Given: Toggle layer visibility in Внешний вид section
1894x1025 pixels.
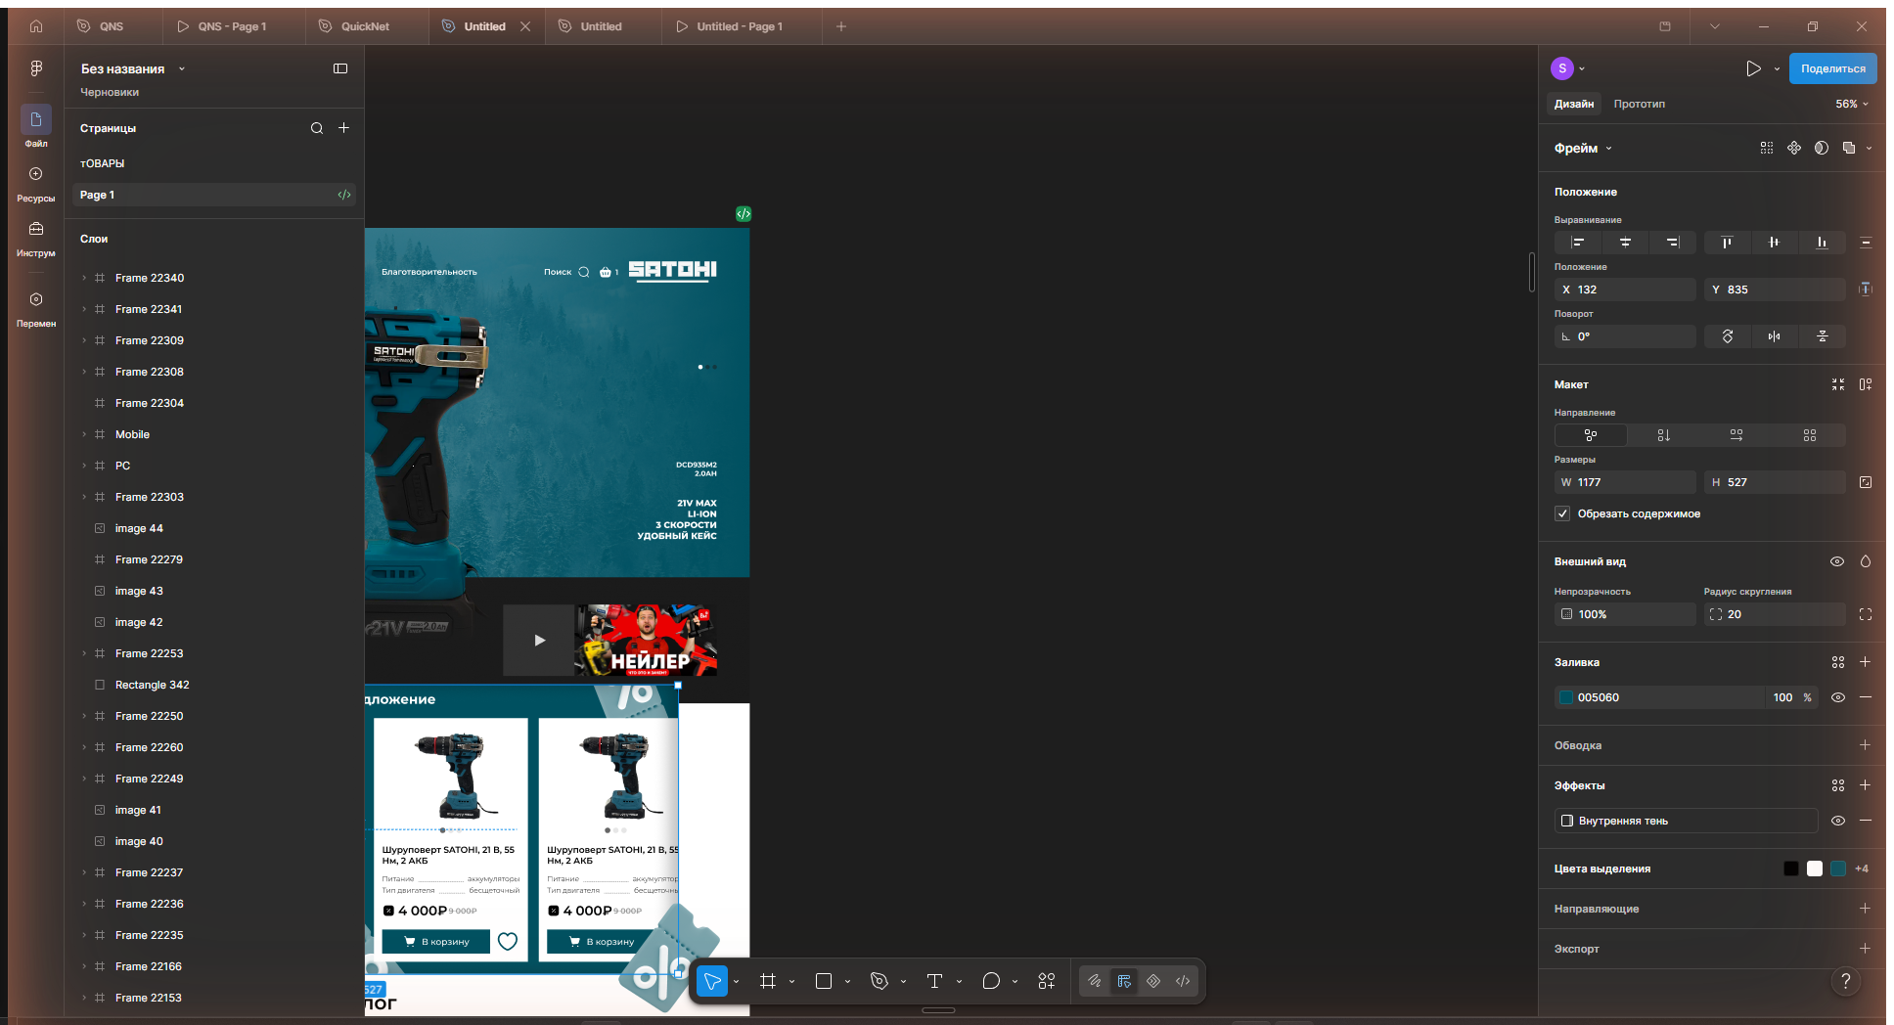Looking at the screenshot, I should (1837, 561).
